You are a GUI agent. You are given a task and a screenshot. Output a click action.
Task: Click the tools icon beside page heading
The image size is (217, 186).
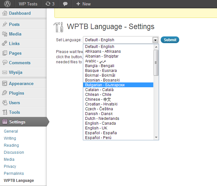(58, 27)
